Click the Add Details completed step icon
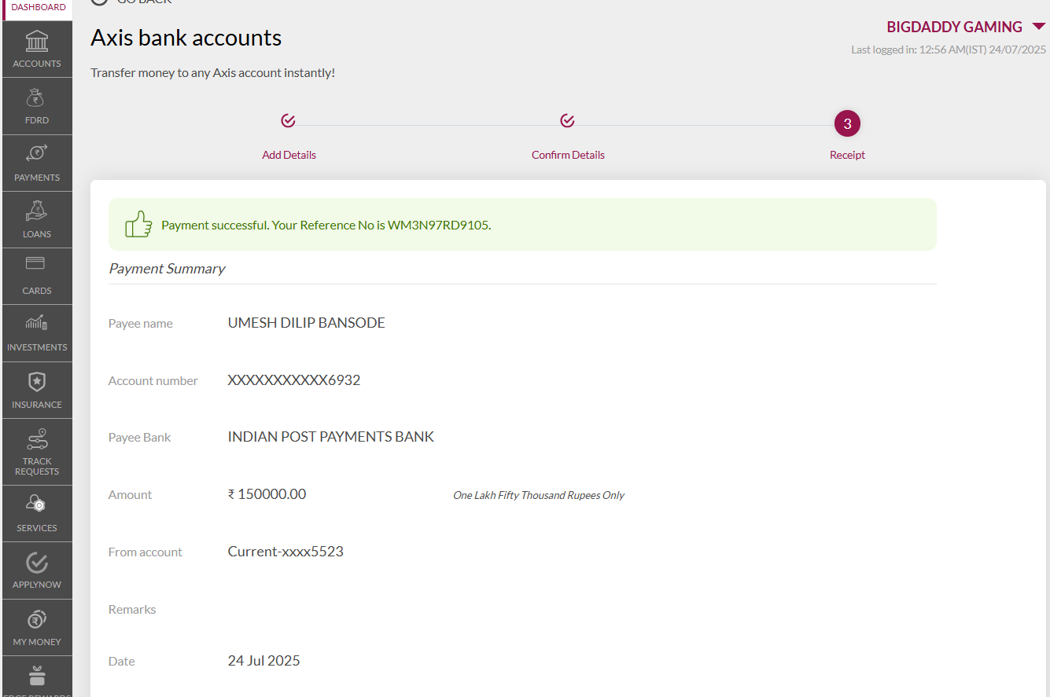The image size is (1050, 697). click(288, 120)
